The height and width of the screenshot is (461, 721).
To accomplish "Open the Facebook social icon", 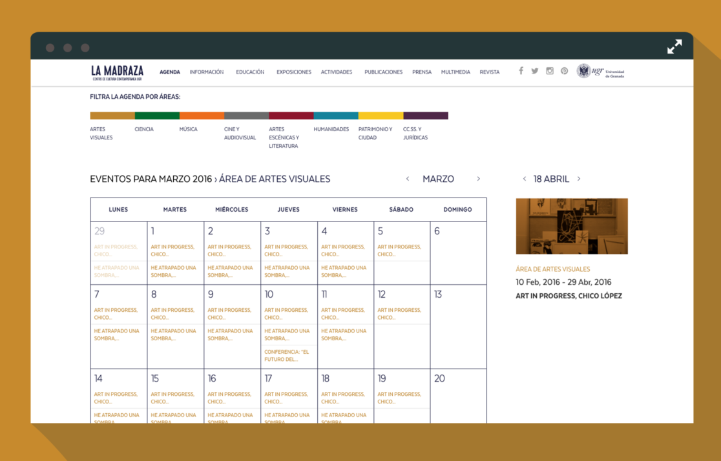I will click(521, 71).
